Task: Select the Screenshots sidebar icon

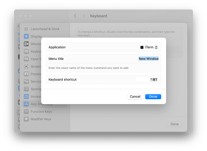Action: tap(26, 67)
